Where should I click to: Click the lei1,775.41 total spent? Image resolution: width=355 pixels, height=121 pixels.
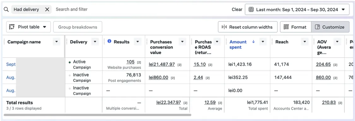click(257, 102)
